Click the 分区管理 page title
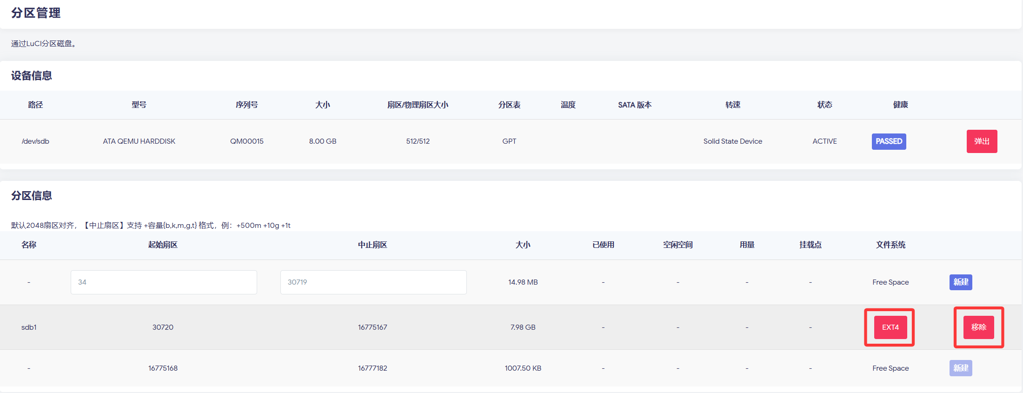 [36, 13]
